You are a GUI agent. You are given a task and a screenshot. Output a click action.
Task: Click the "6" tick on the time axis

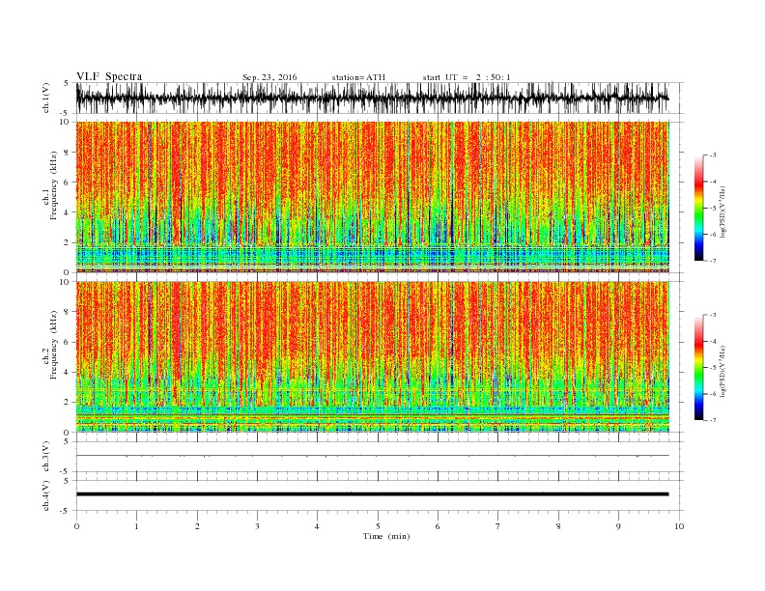click(438, 526)
